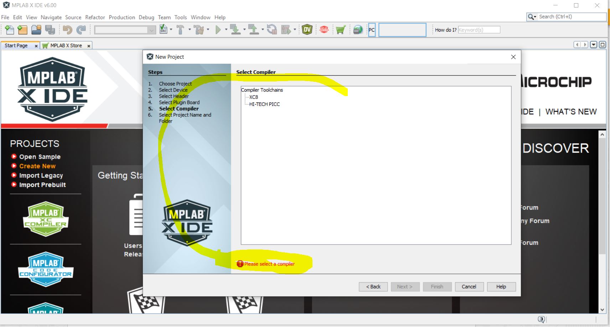The height and width of the screenshot is (327, 610).
Task: Click the Import Prebuilt link
Action: coord(42,185)
